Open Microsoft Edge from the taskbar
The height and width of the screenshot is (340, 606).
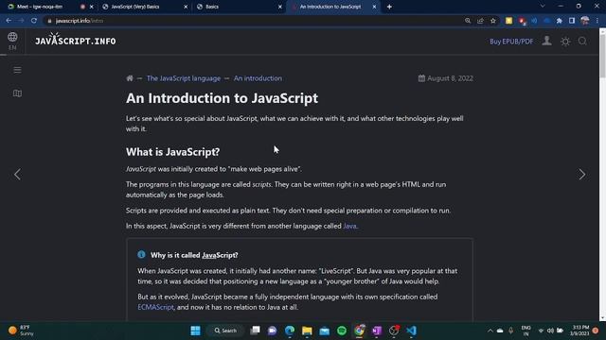point(290,331)
